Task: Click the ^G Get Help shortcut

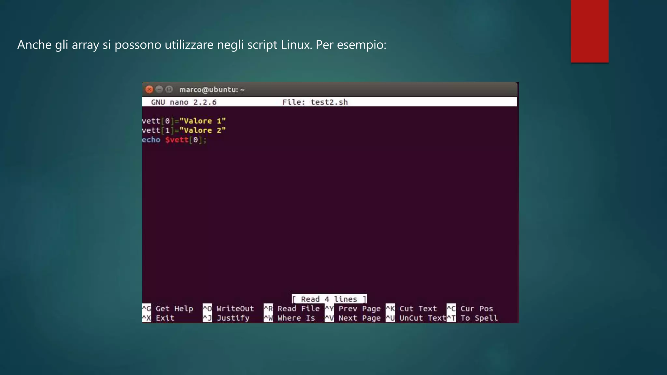Action: pyautogui.click(x=168, y=309)
